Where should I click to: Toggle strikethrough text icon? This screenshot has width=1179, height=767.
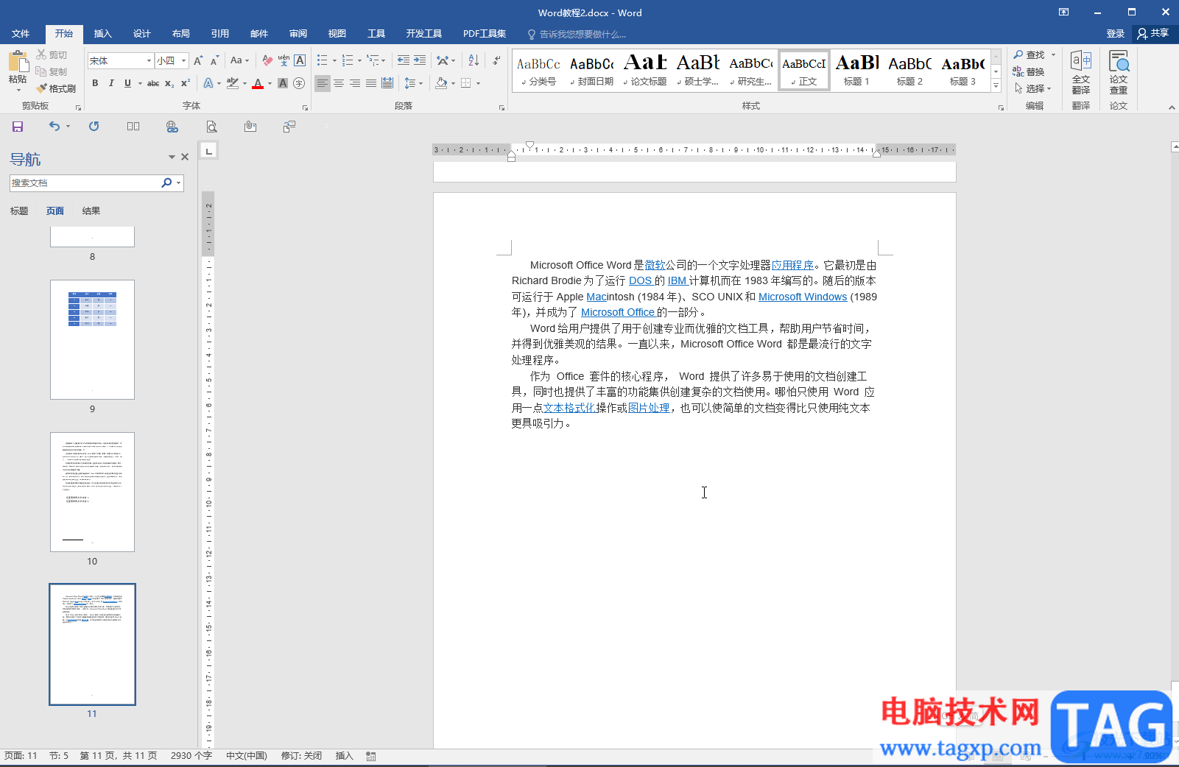153,83
